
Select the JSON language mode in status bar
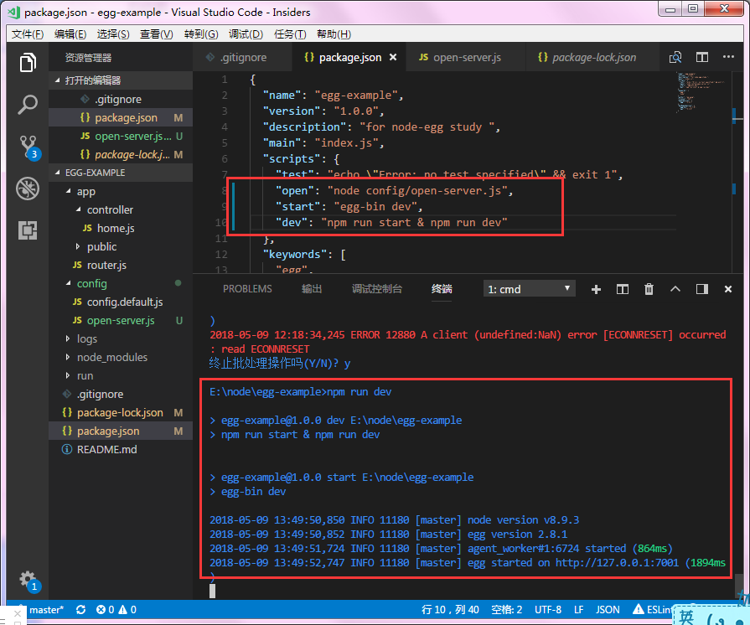tap(607, 610)
